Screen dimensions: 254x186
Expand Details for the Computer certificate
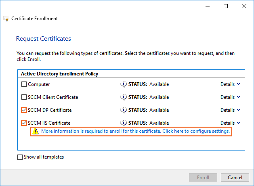[230, 84]
